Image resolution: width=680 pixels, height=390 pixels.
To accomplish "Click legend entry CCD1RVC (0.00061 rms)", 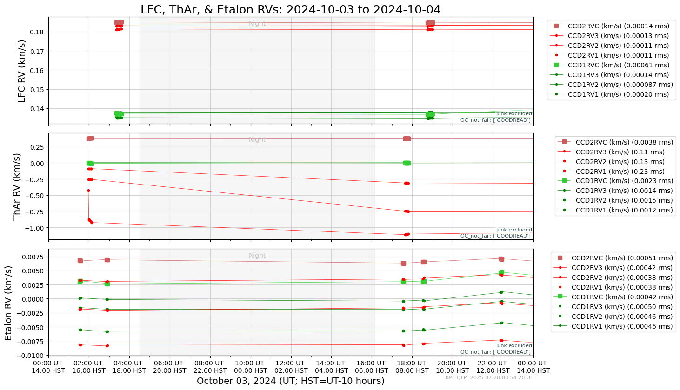I will tap(610, 65).
